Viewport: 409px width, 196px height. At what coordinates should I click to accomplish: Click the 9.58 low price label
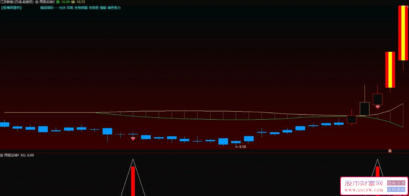[x=241, y=147]
